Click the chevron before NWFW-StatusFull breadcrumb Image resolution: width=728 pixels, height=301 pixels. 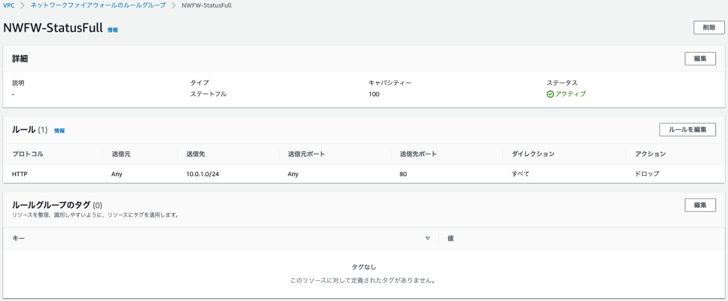click(174, 5)
